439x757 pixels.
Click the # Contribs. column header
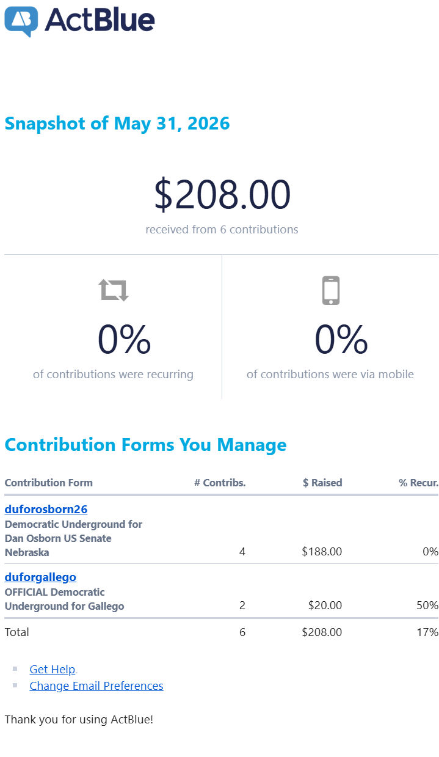coord(220,483)
